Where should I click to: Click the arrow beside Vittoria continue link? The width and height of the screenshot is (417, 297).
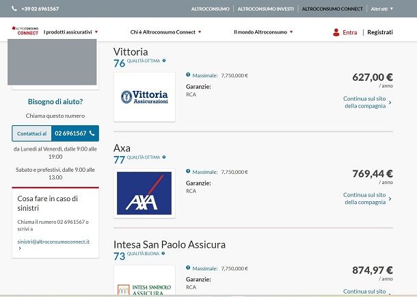tap(390, 103)
